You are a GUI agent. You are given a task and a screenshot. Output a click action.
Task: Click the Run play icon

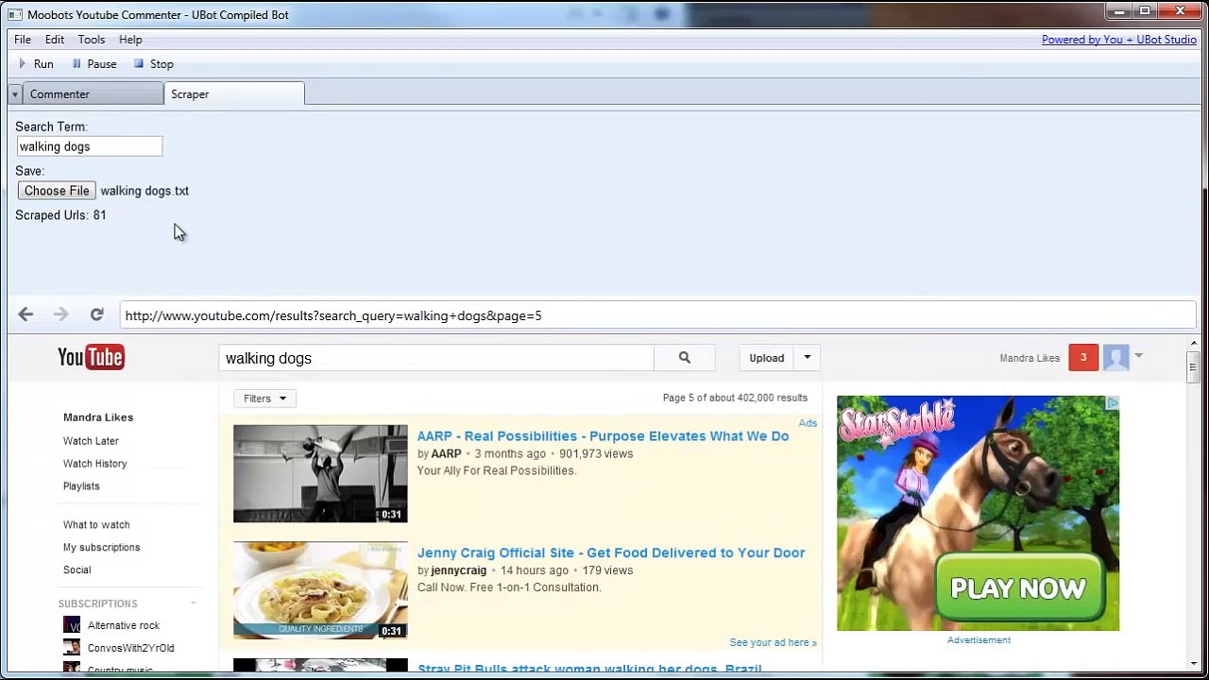(x=23, y=64)
